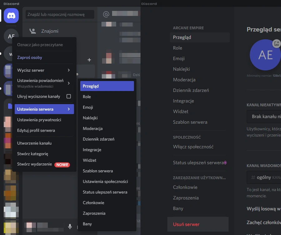The width and height of the screenshot is (281, 235).
Task: Expand the 'Ustawienia serwera' submenu
Action: coord(44,109)
